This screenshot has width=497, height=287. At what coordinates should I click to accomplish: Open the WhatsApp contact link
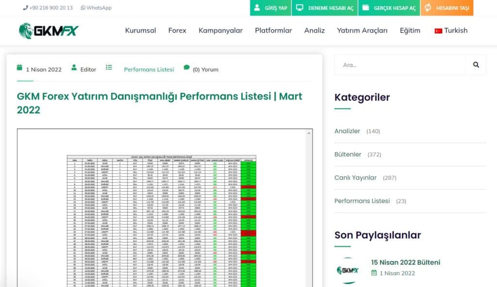point(96,8)
